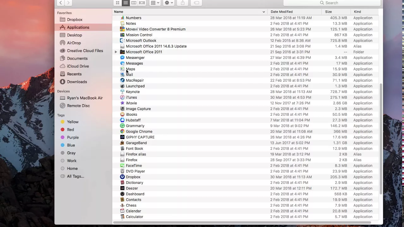Select the Mission Control row

click(246, 35)
